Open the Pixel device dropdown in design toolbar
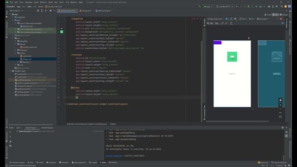 point(243,19)
